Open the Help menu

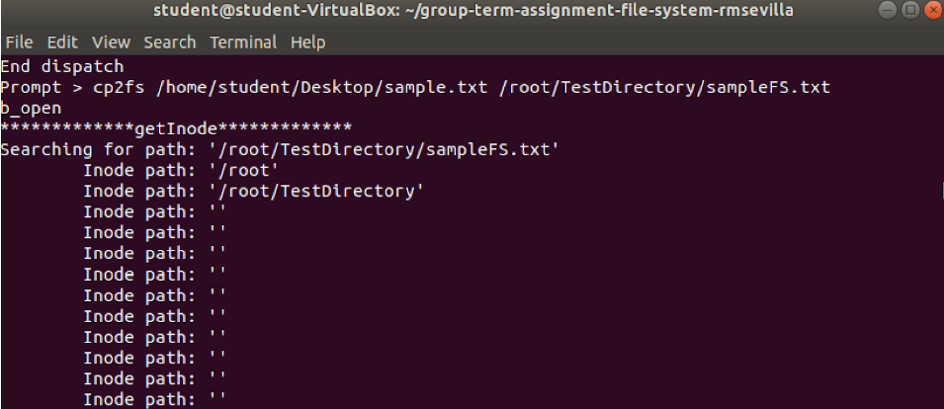(x=307, y=42)
